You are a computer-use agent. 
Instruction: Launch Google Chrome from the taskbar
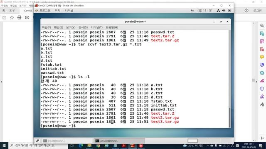98,145
